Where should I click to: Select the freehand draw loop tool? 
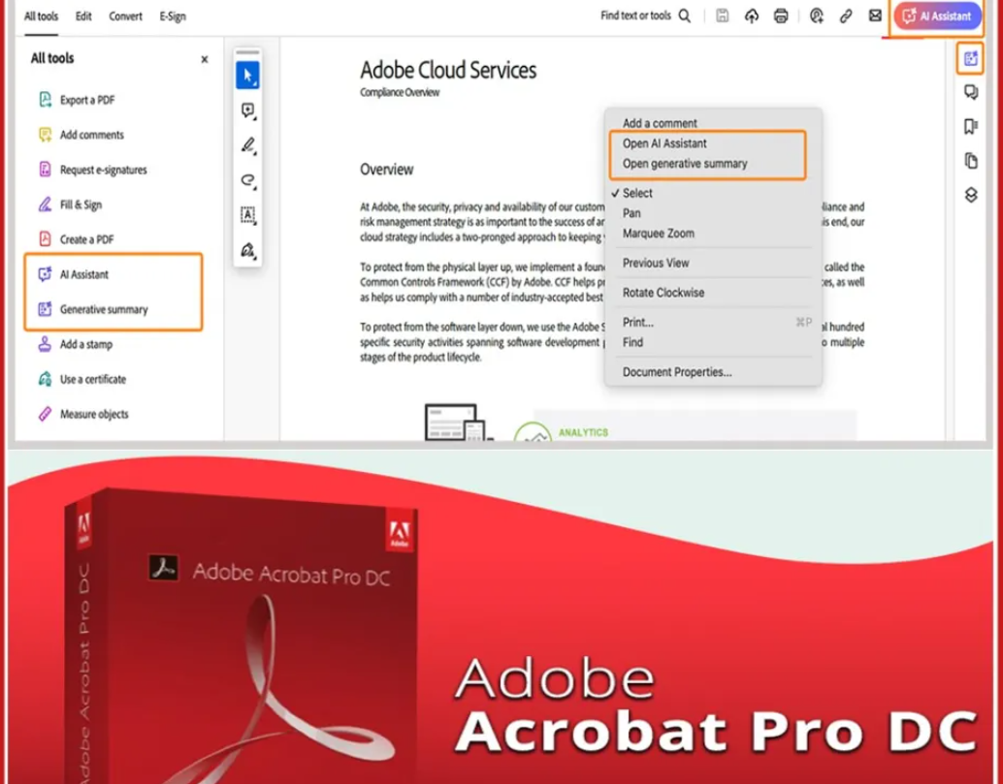coord(247,180)
